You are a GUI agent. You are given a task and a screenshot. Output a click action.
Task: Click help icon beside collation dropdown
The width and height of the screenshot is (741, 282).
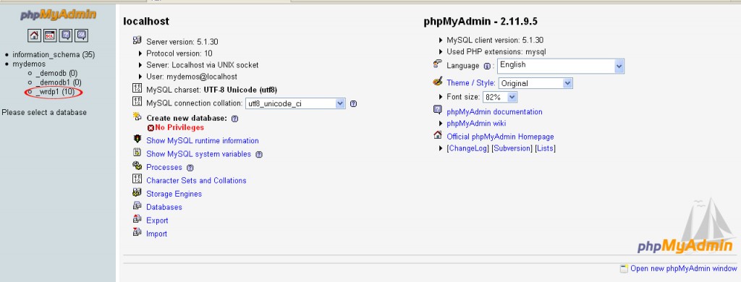pos(353,104)
